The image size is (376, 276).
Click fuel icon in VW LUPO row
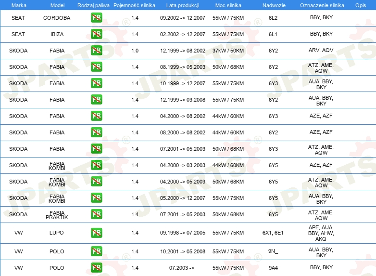(96, 233)
